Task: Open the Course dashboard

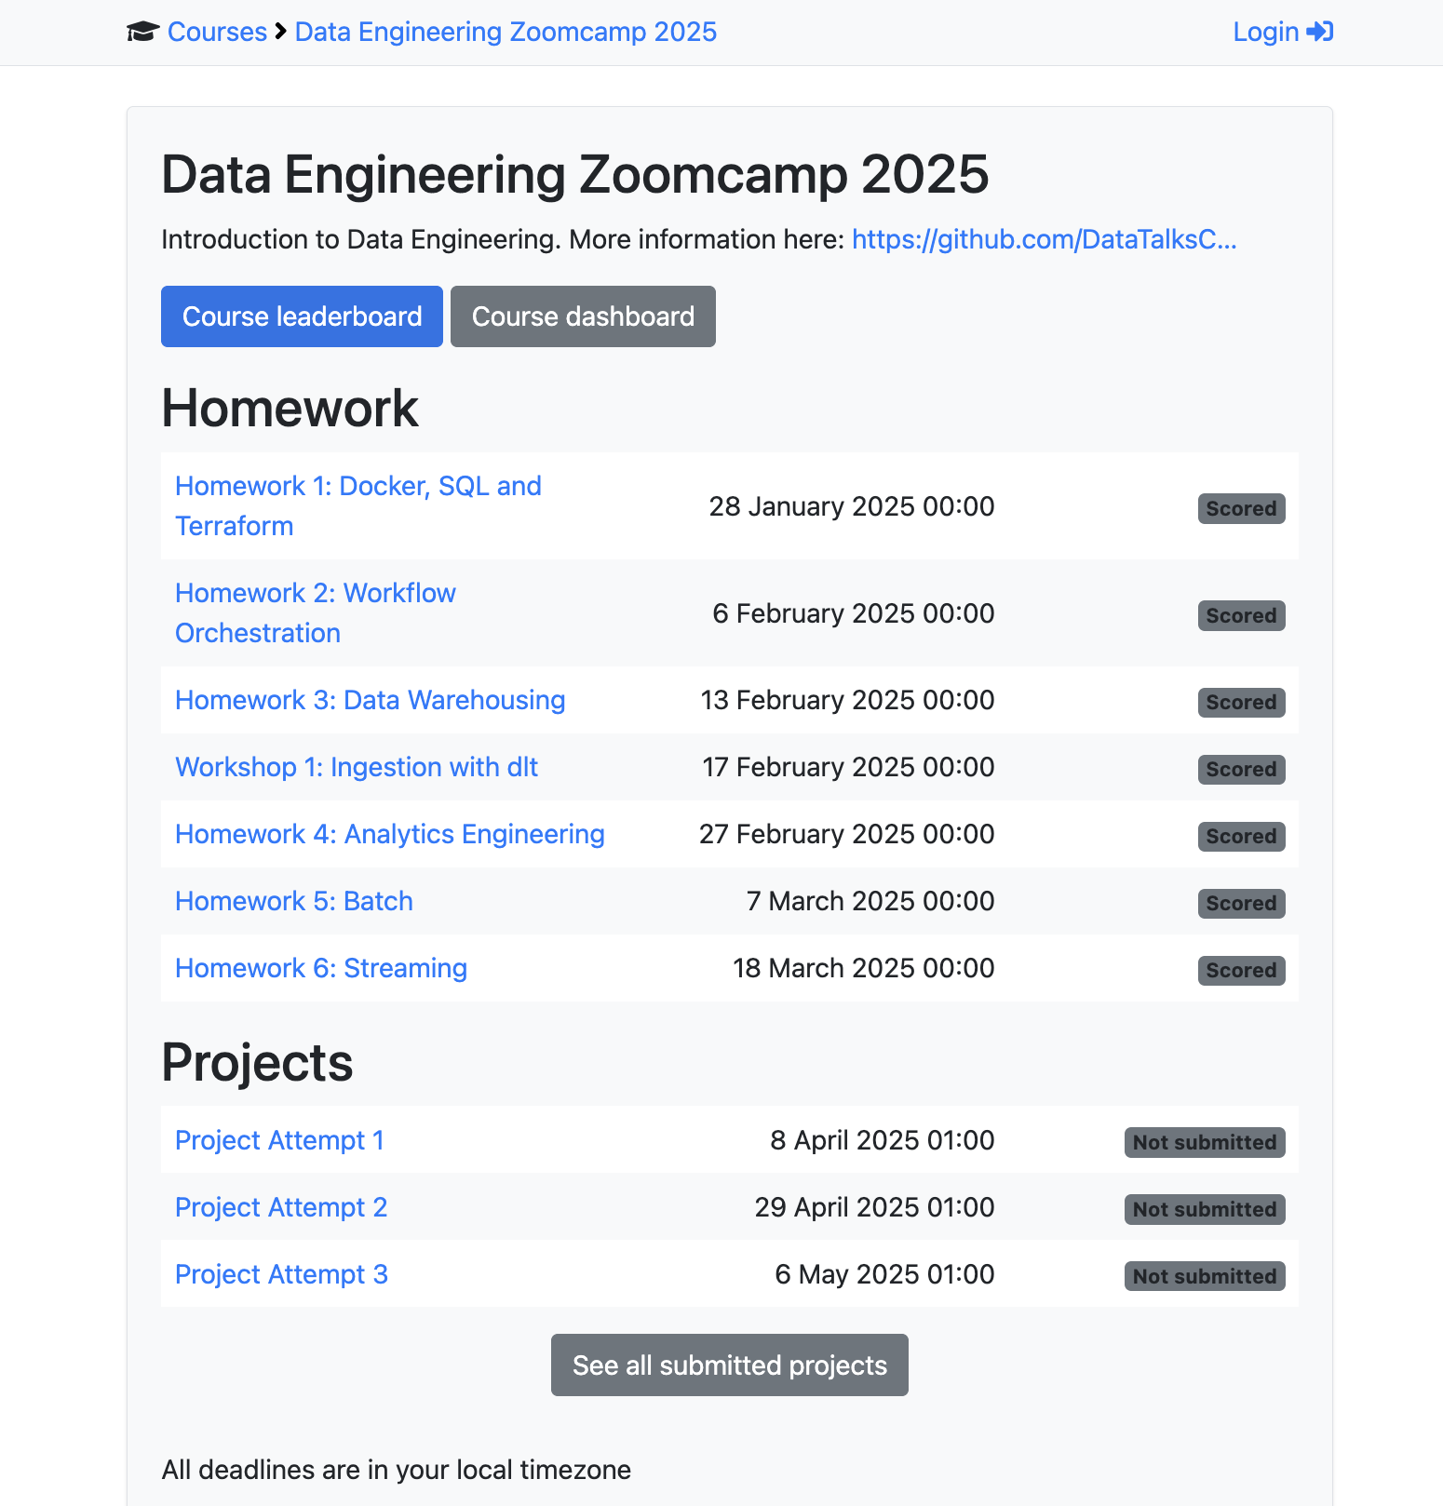Action: [x=583, y=316]
